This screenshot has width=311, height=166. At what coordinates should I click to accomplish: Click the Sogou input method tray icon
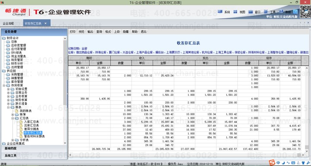(273, 163)
